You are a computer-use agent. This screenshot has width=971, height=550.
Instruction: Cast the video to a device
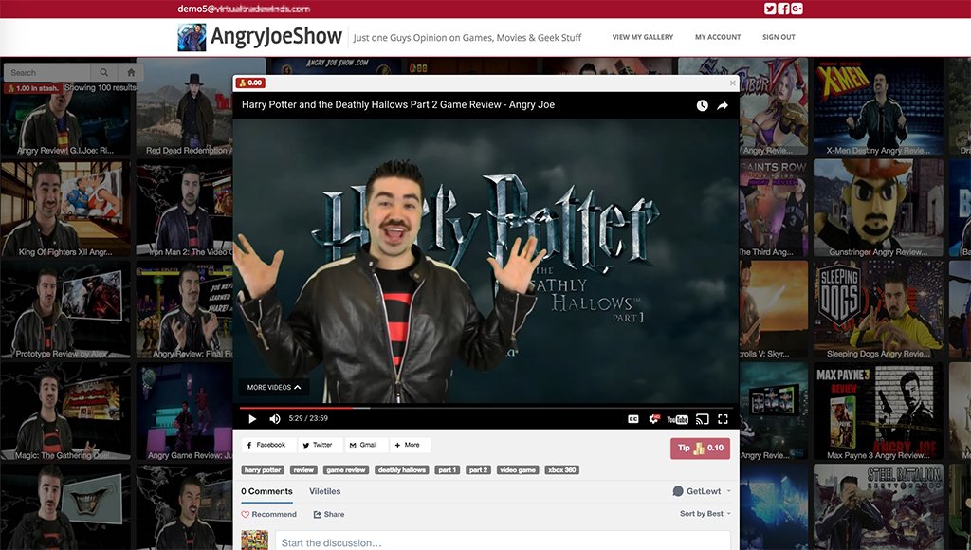[x=702, y=419]
